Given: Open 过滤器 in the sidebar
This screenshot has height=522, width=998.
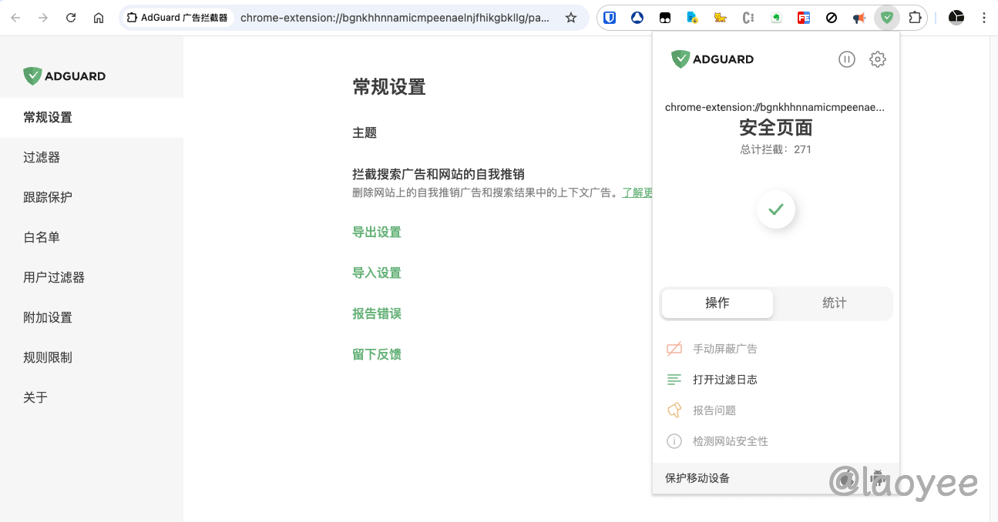Looking at the screenshot, I should click(42, 158).
